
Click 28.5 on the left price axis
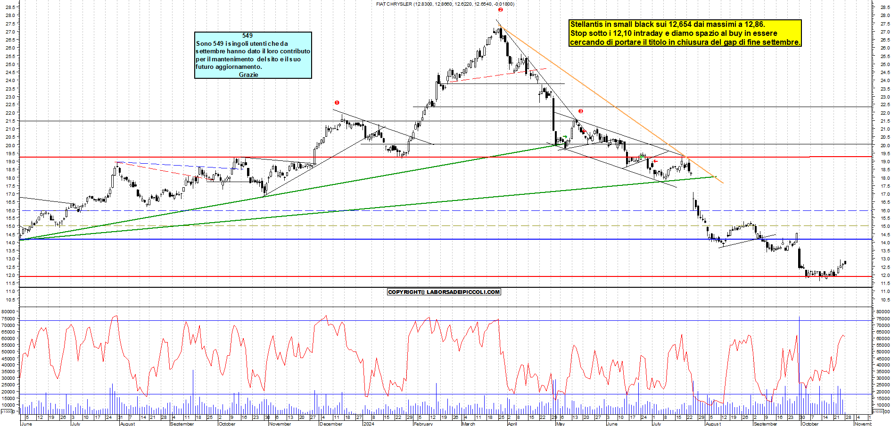pos(10,7)
